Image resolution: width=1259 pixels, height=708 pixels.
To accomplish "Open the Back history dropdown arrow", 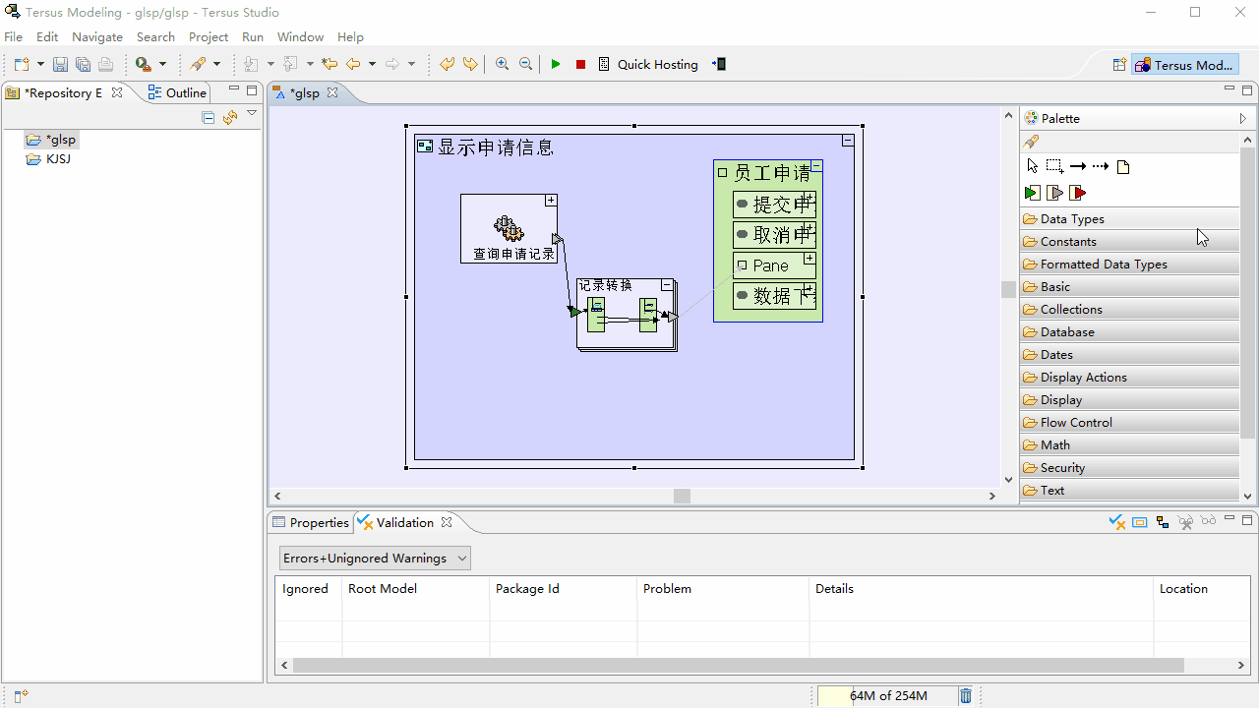I will coord(372,65).
